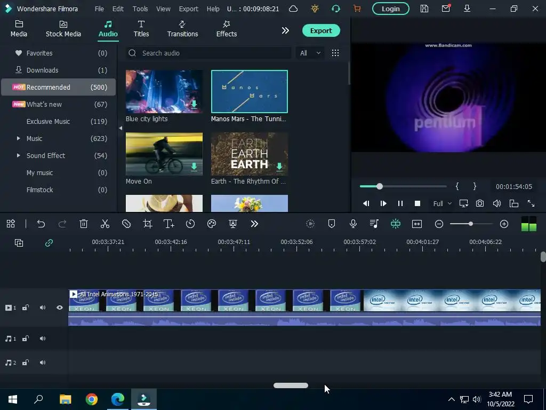
Task: Click the preview playback progress slider
Action: [x=403, y=186]
